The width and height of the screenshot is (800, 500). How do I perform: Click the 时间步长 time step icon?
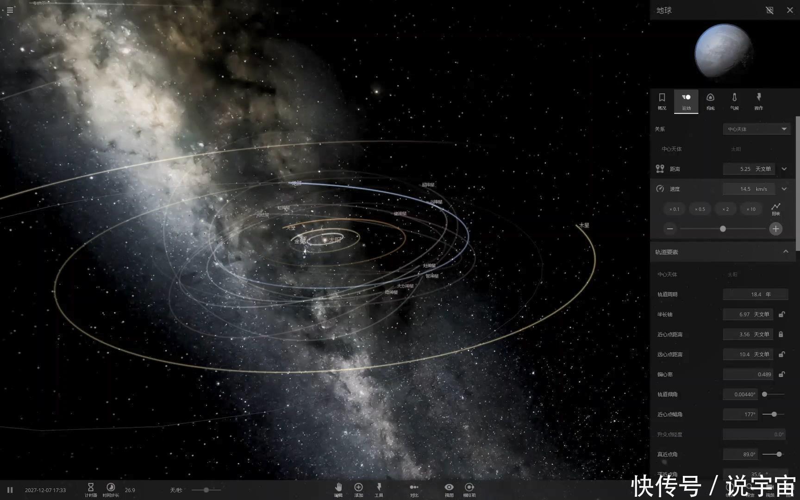(111, 487)
